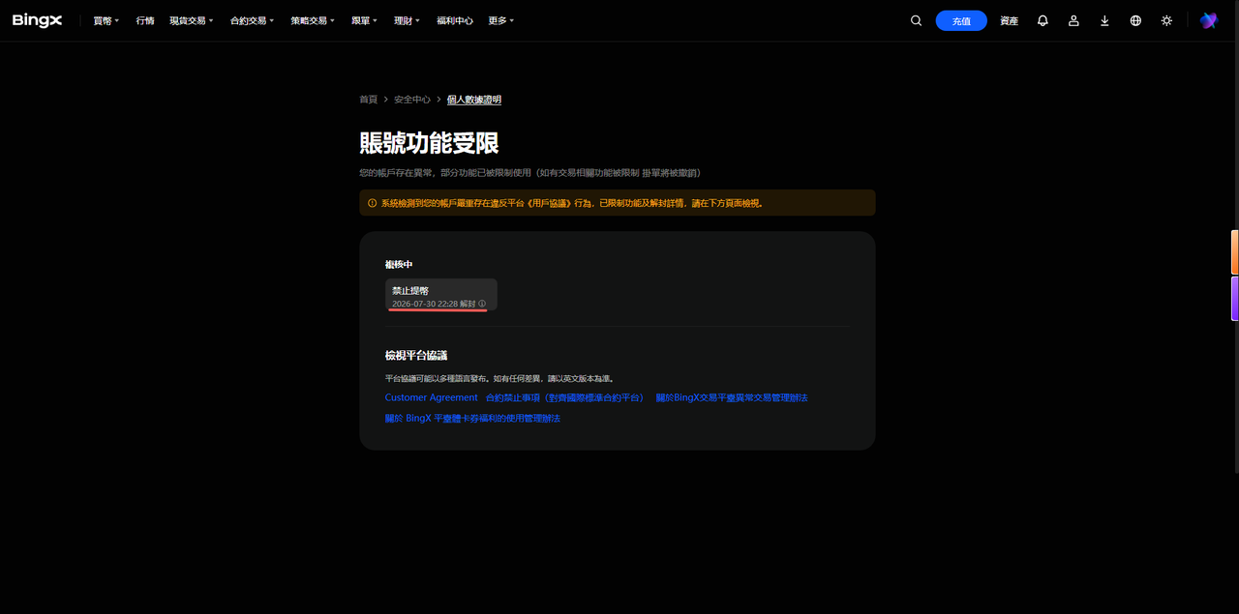Open the language globe icon

(x=1135, y=20)
